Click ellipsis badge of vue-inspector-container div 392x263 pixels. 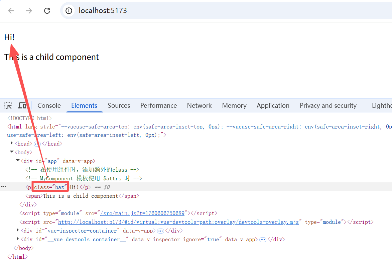point(160,231)
